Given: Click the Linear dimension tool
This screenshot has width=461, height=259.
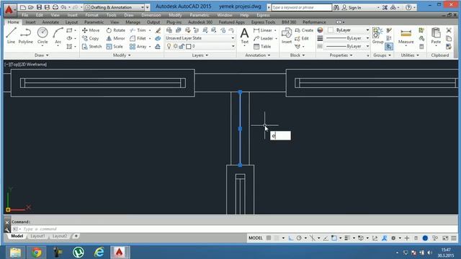Looking at the screenshot, I should pyautogui.click(x=263, y=30).
